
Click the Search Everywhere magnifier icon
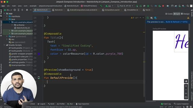click(x=188, y=6)
